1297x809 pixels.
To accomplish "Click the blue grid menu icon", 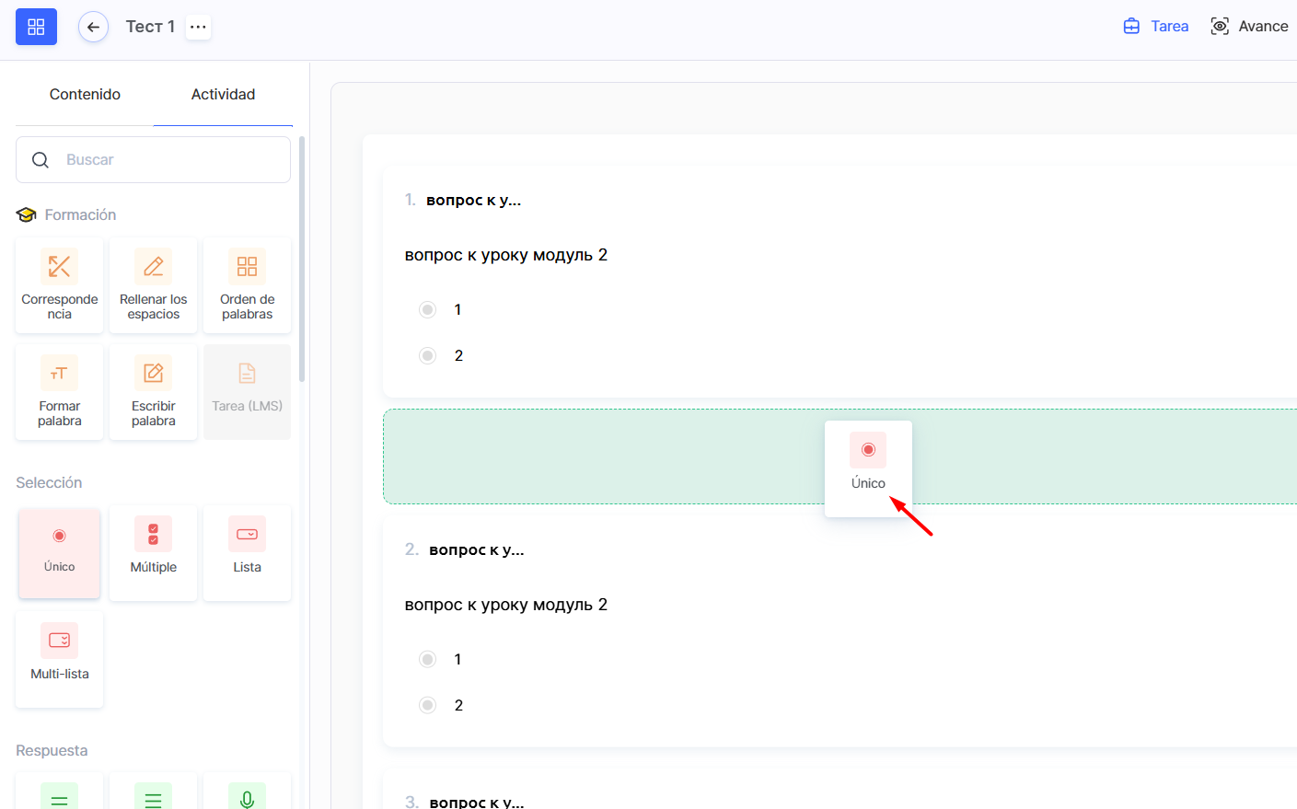I will coord(36,27).
